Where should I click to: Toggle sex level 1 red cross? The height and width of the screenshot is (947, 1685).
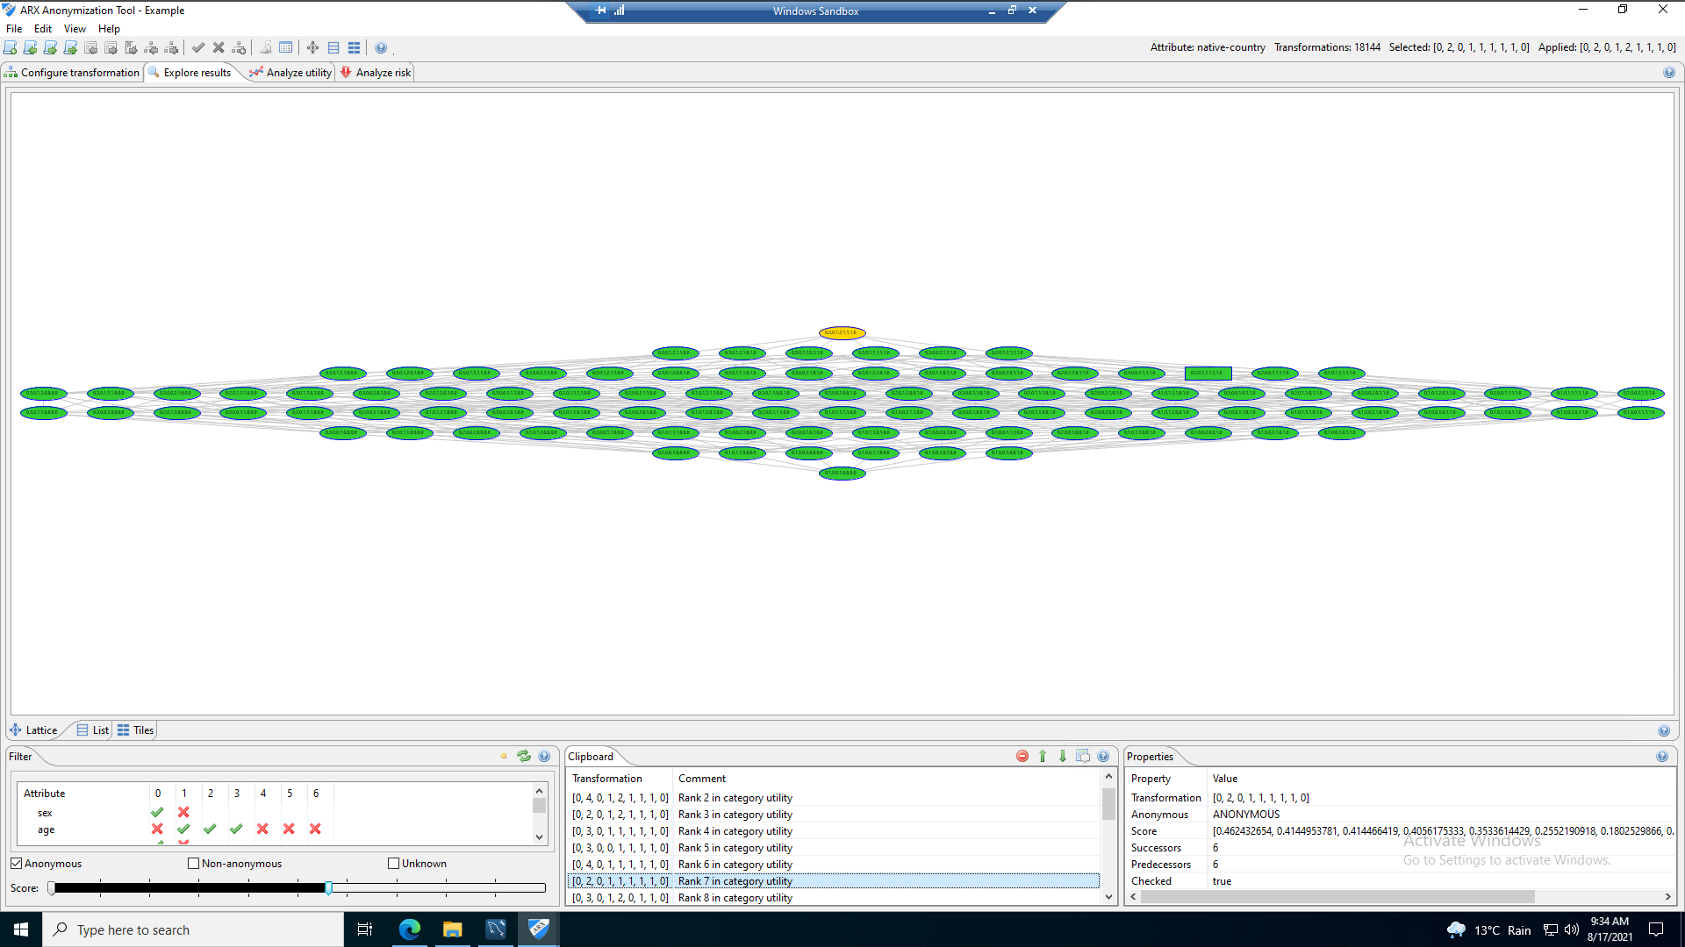pos(183,812)
